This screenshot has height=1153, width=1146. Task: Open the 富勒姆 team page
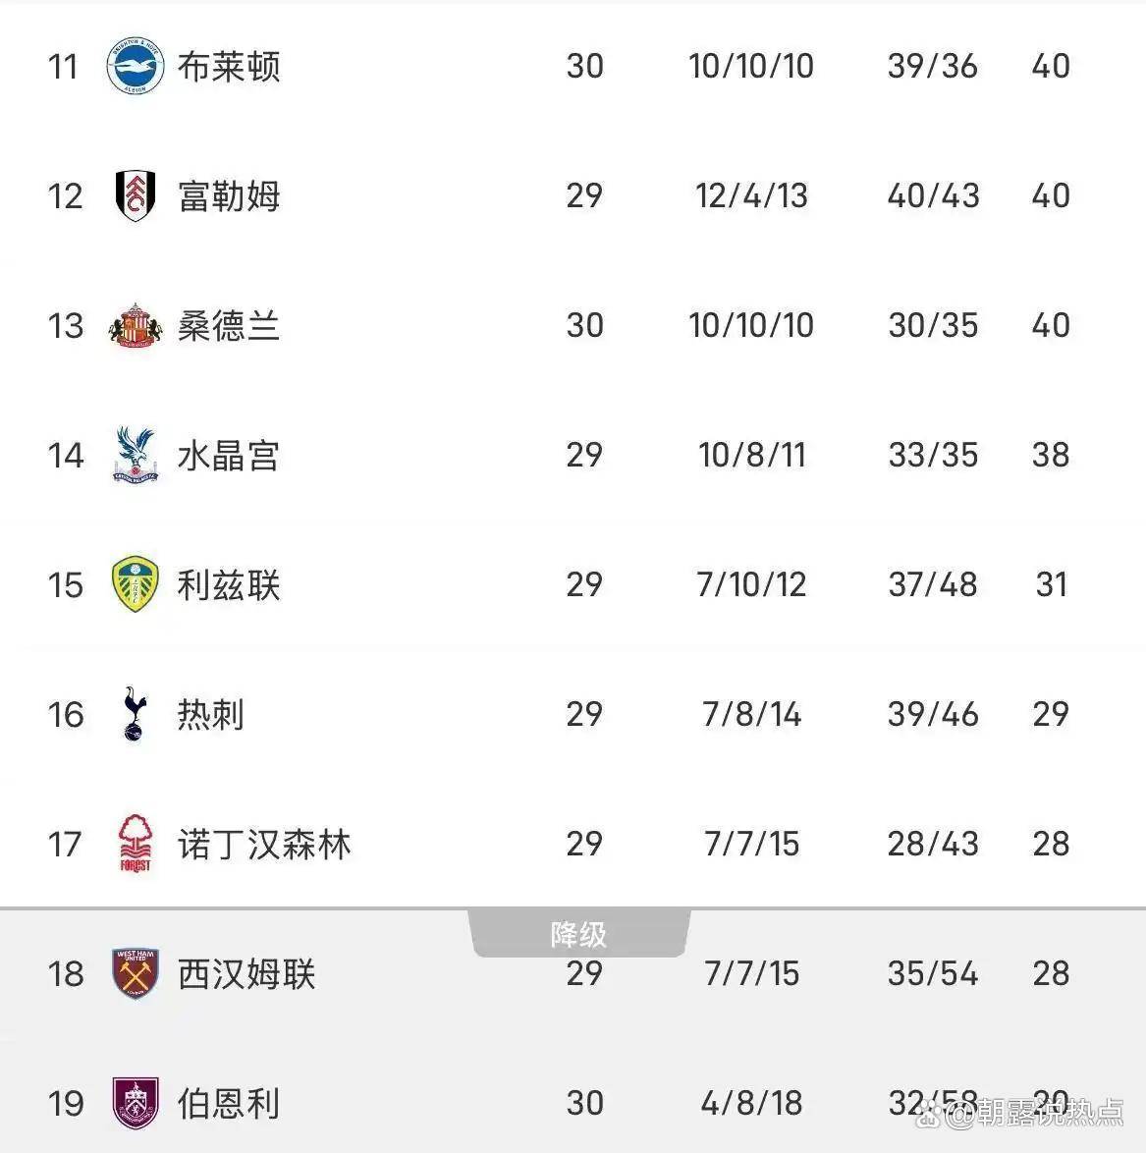pos(229,196)
